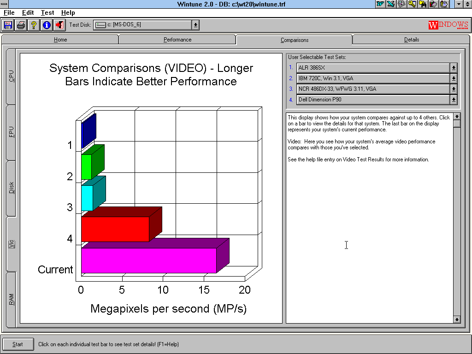Click the magenta Current system bar
The image size is (472, 354).
pos(148,260)
